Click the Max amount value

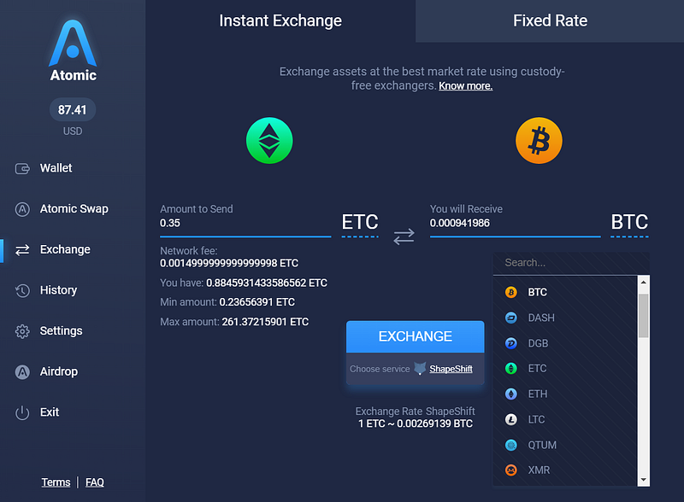coord(265,322)
